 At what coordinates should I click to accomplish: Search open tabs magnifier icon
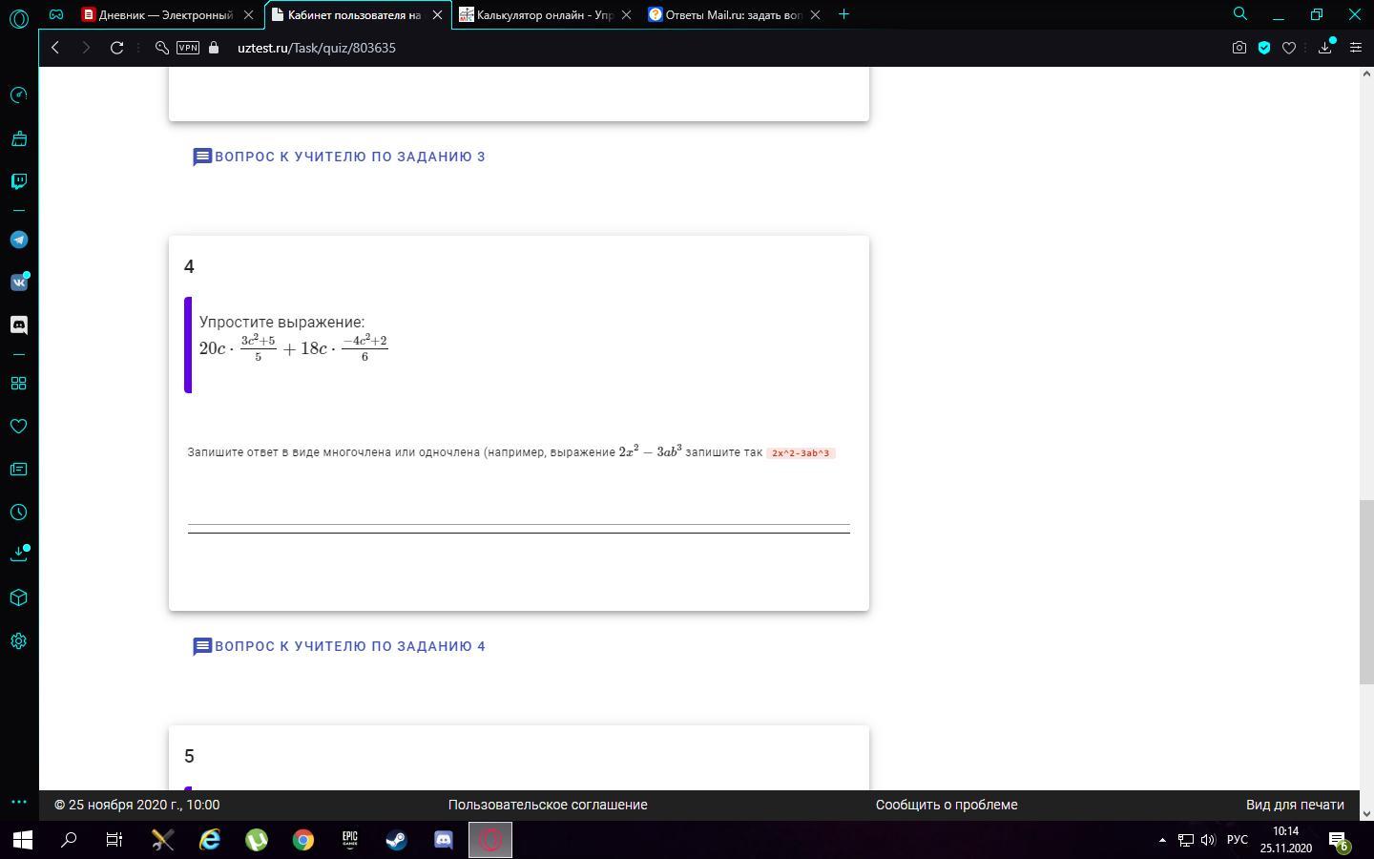point(1240,14)
